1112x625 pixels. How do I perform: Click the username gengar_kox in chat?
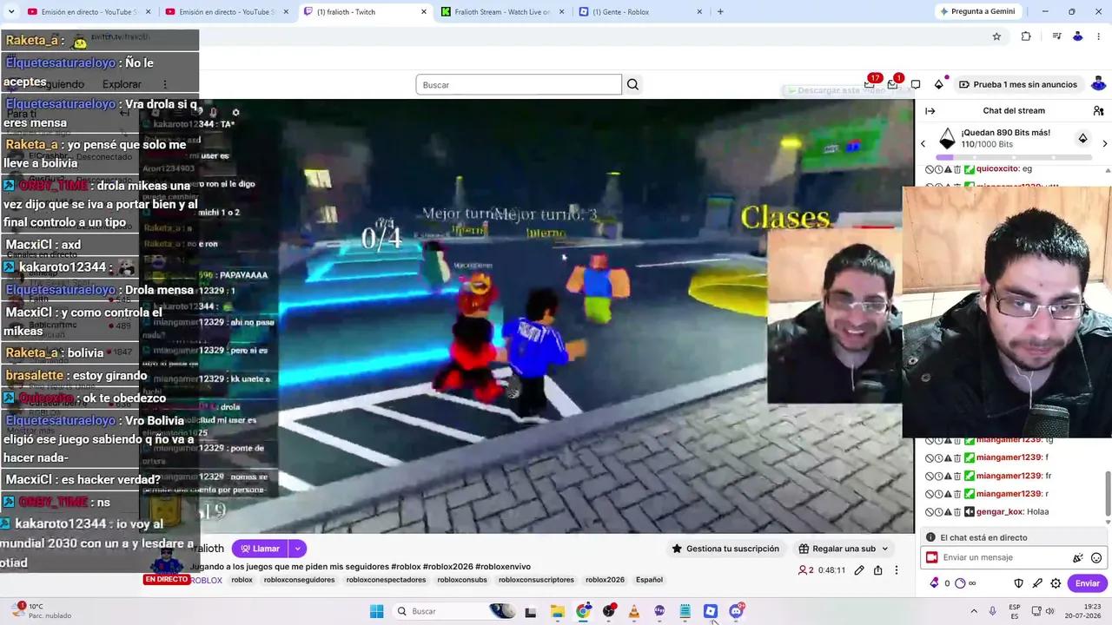(x=1000, y=512)
